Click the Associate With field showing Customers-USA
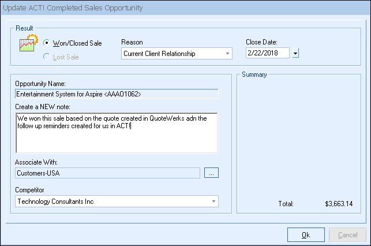Viewport: 371px width, 246px height. (107, 173)
